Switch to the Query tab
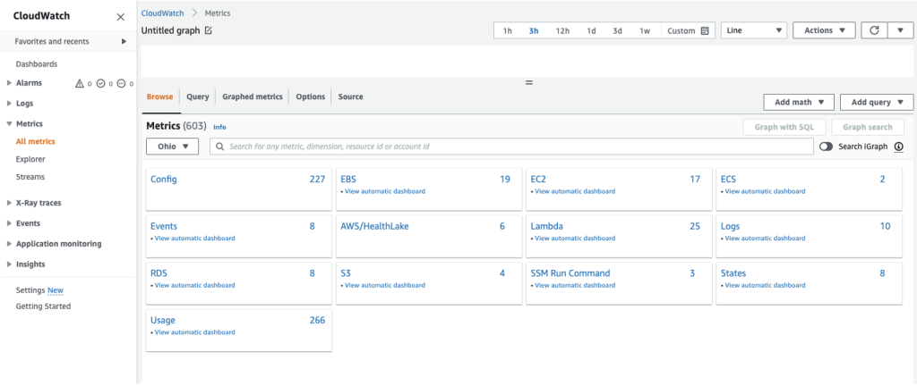This screenshot has width=917, height=386. 198,96
